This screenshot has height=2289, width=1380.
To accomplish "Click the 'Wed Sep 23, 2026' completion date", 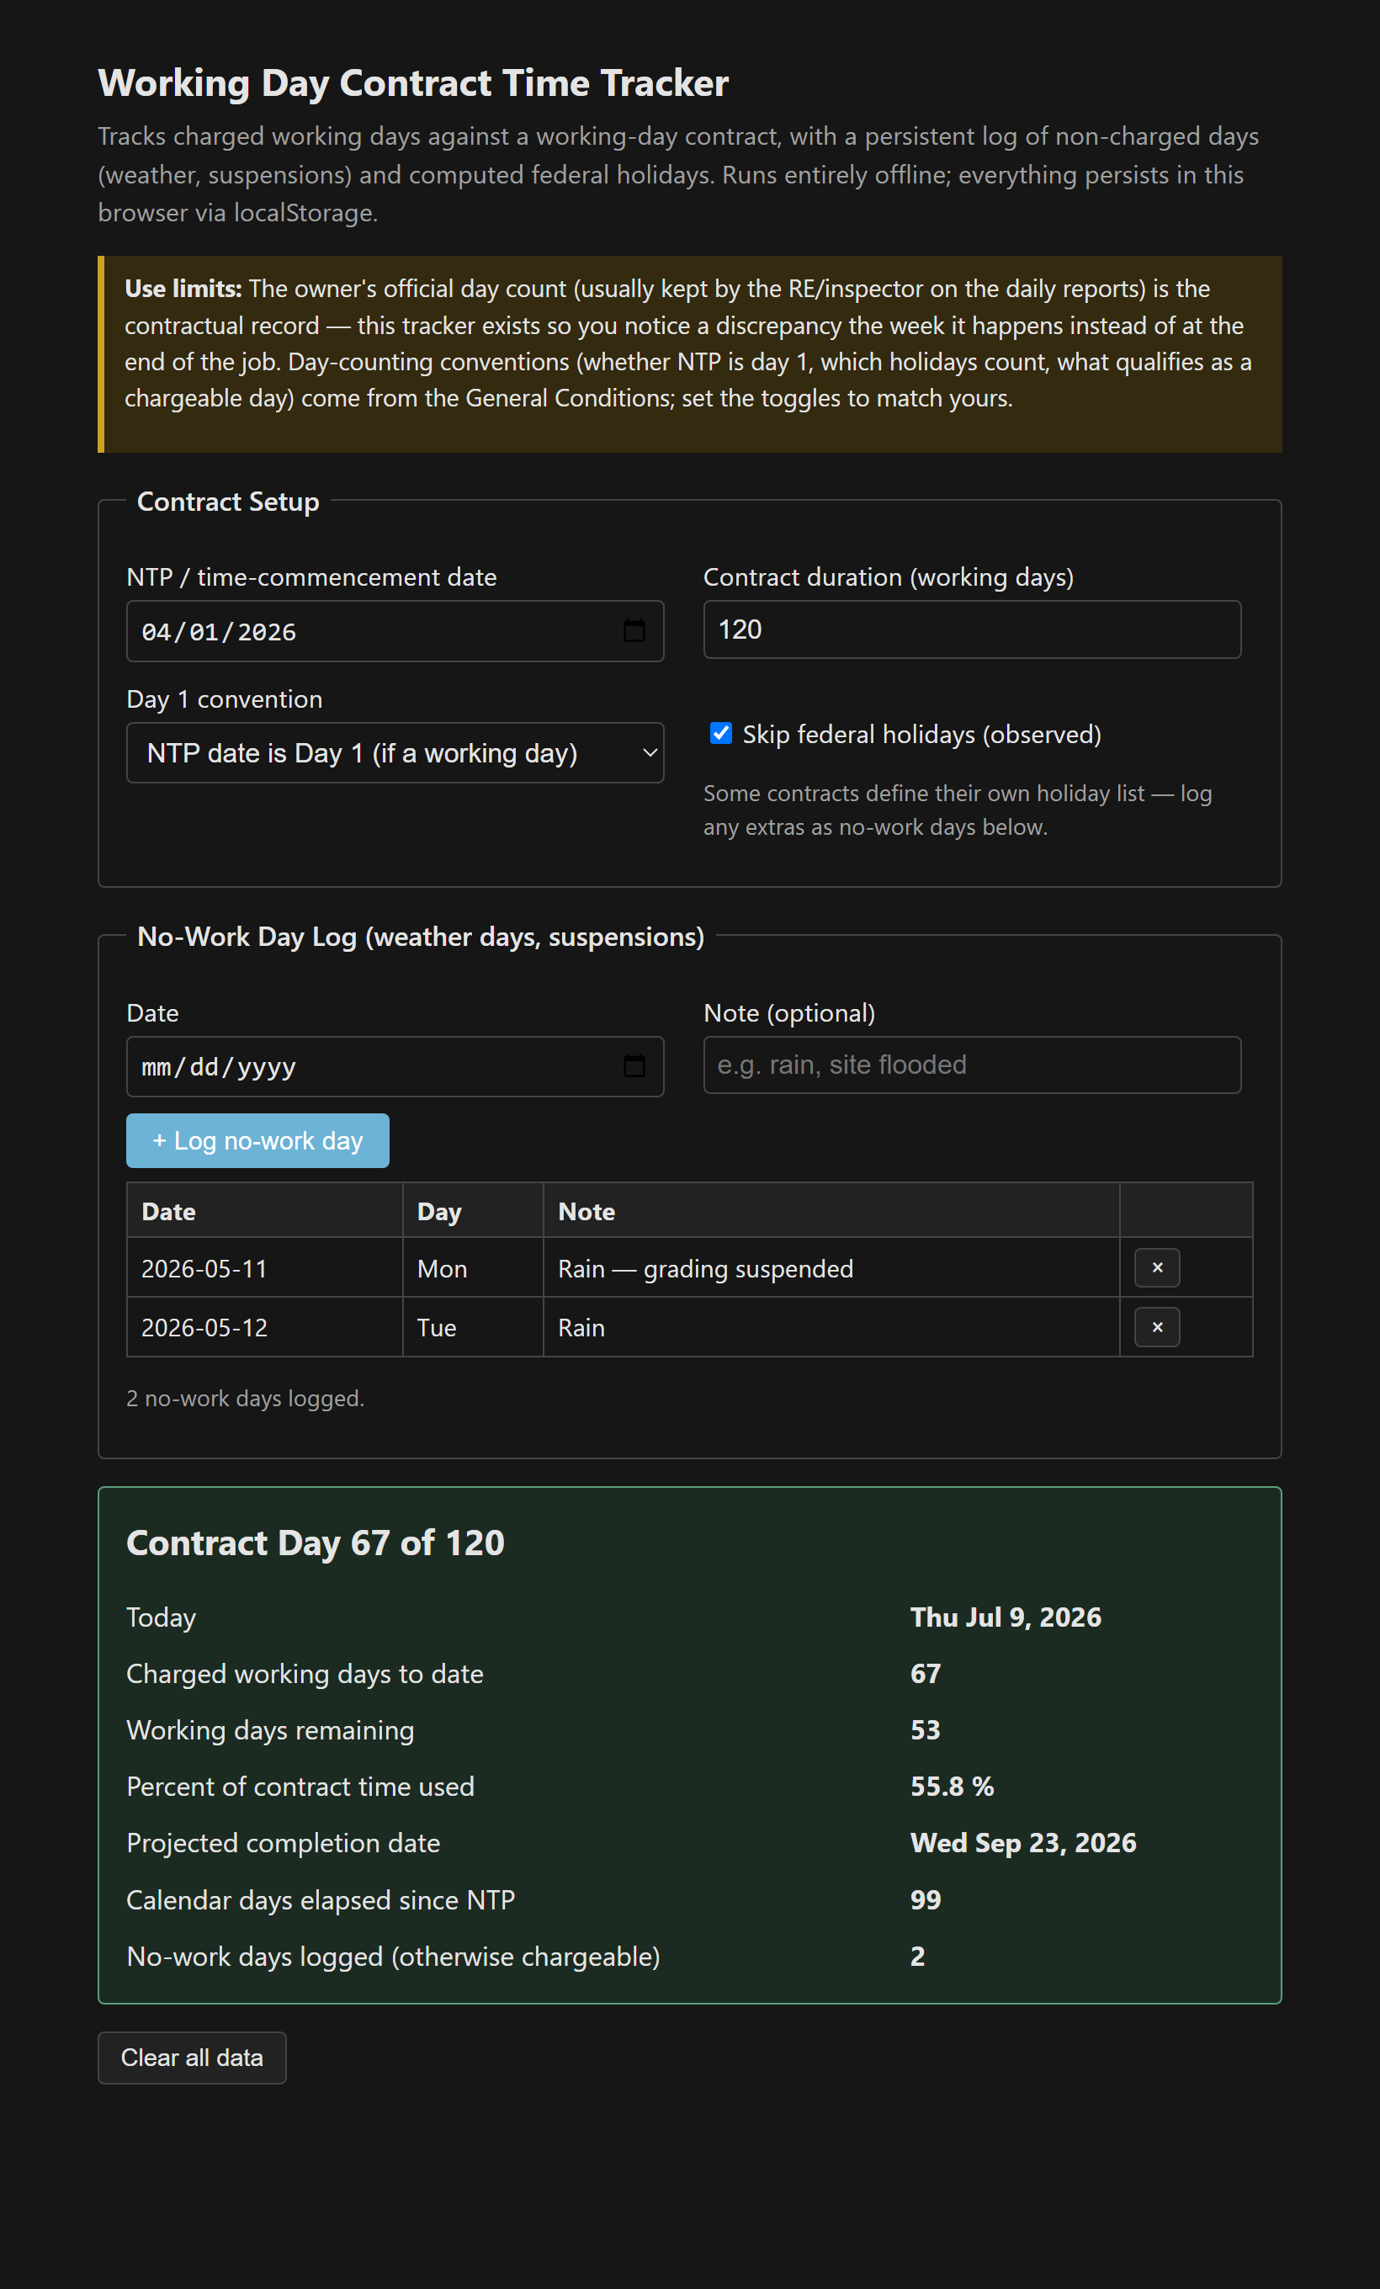I will tap(1023, 1843).
